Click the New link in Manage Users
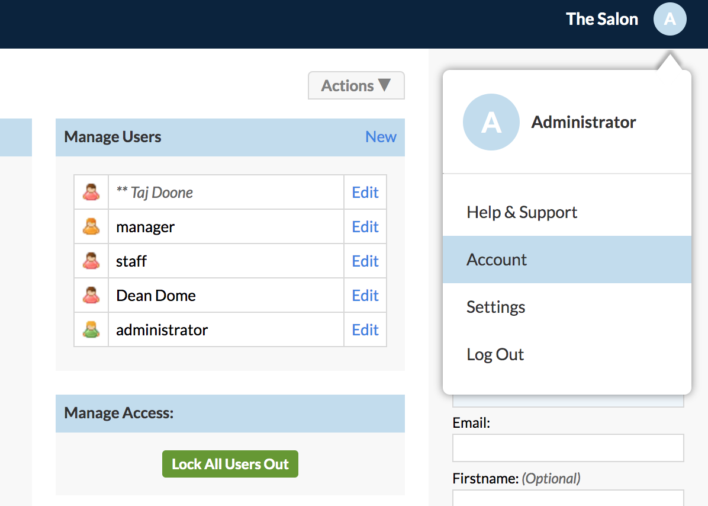708x506 pixels. pyautogui.click(x=381, y=137)
